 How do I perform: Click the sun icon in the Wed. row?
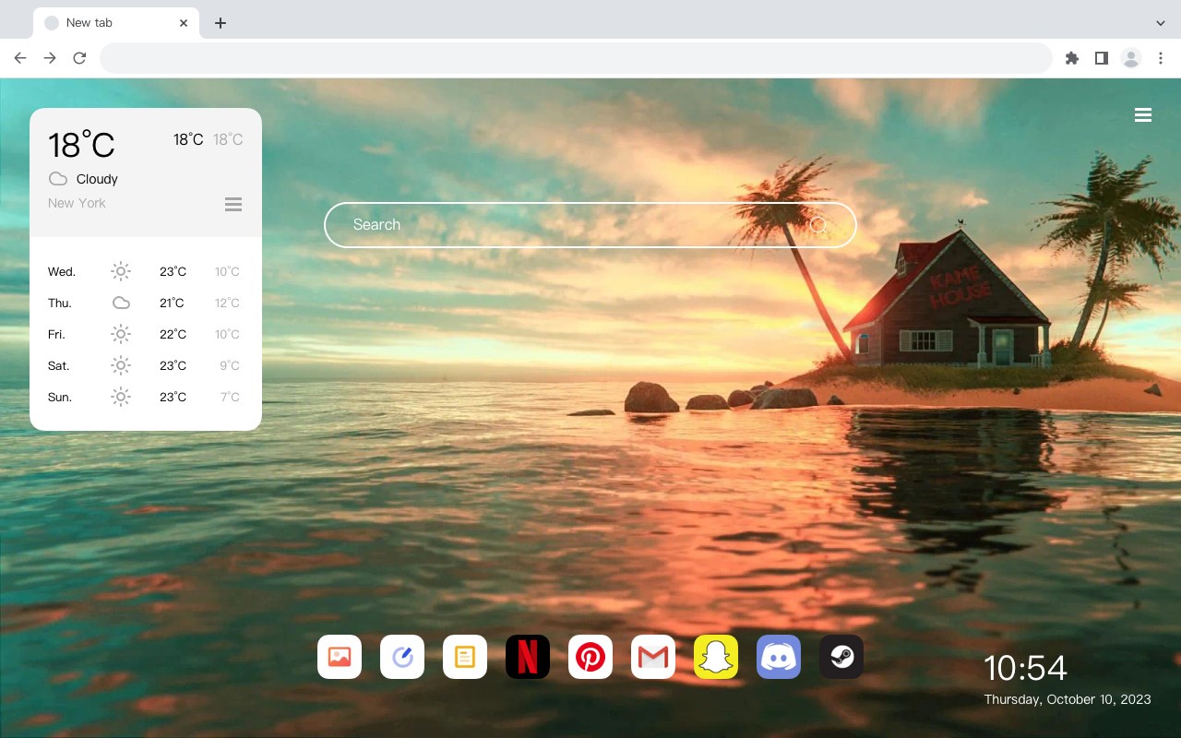point(121,271)
